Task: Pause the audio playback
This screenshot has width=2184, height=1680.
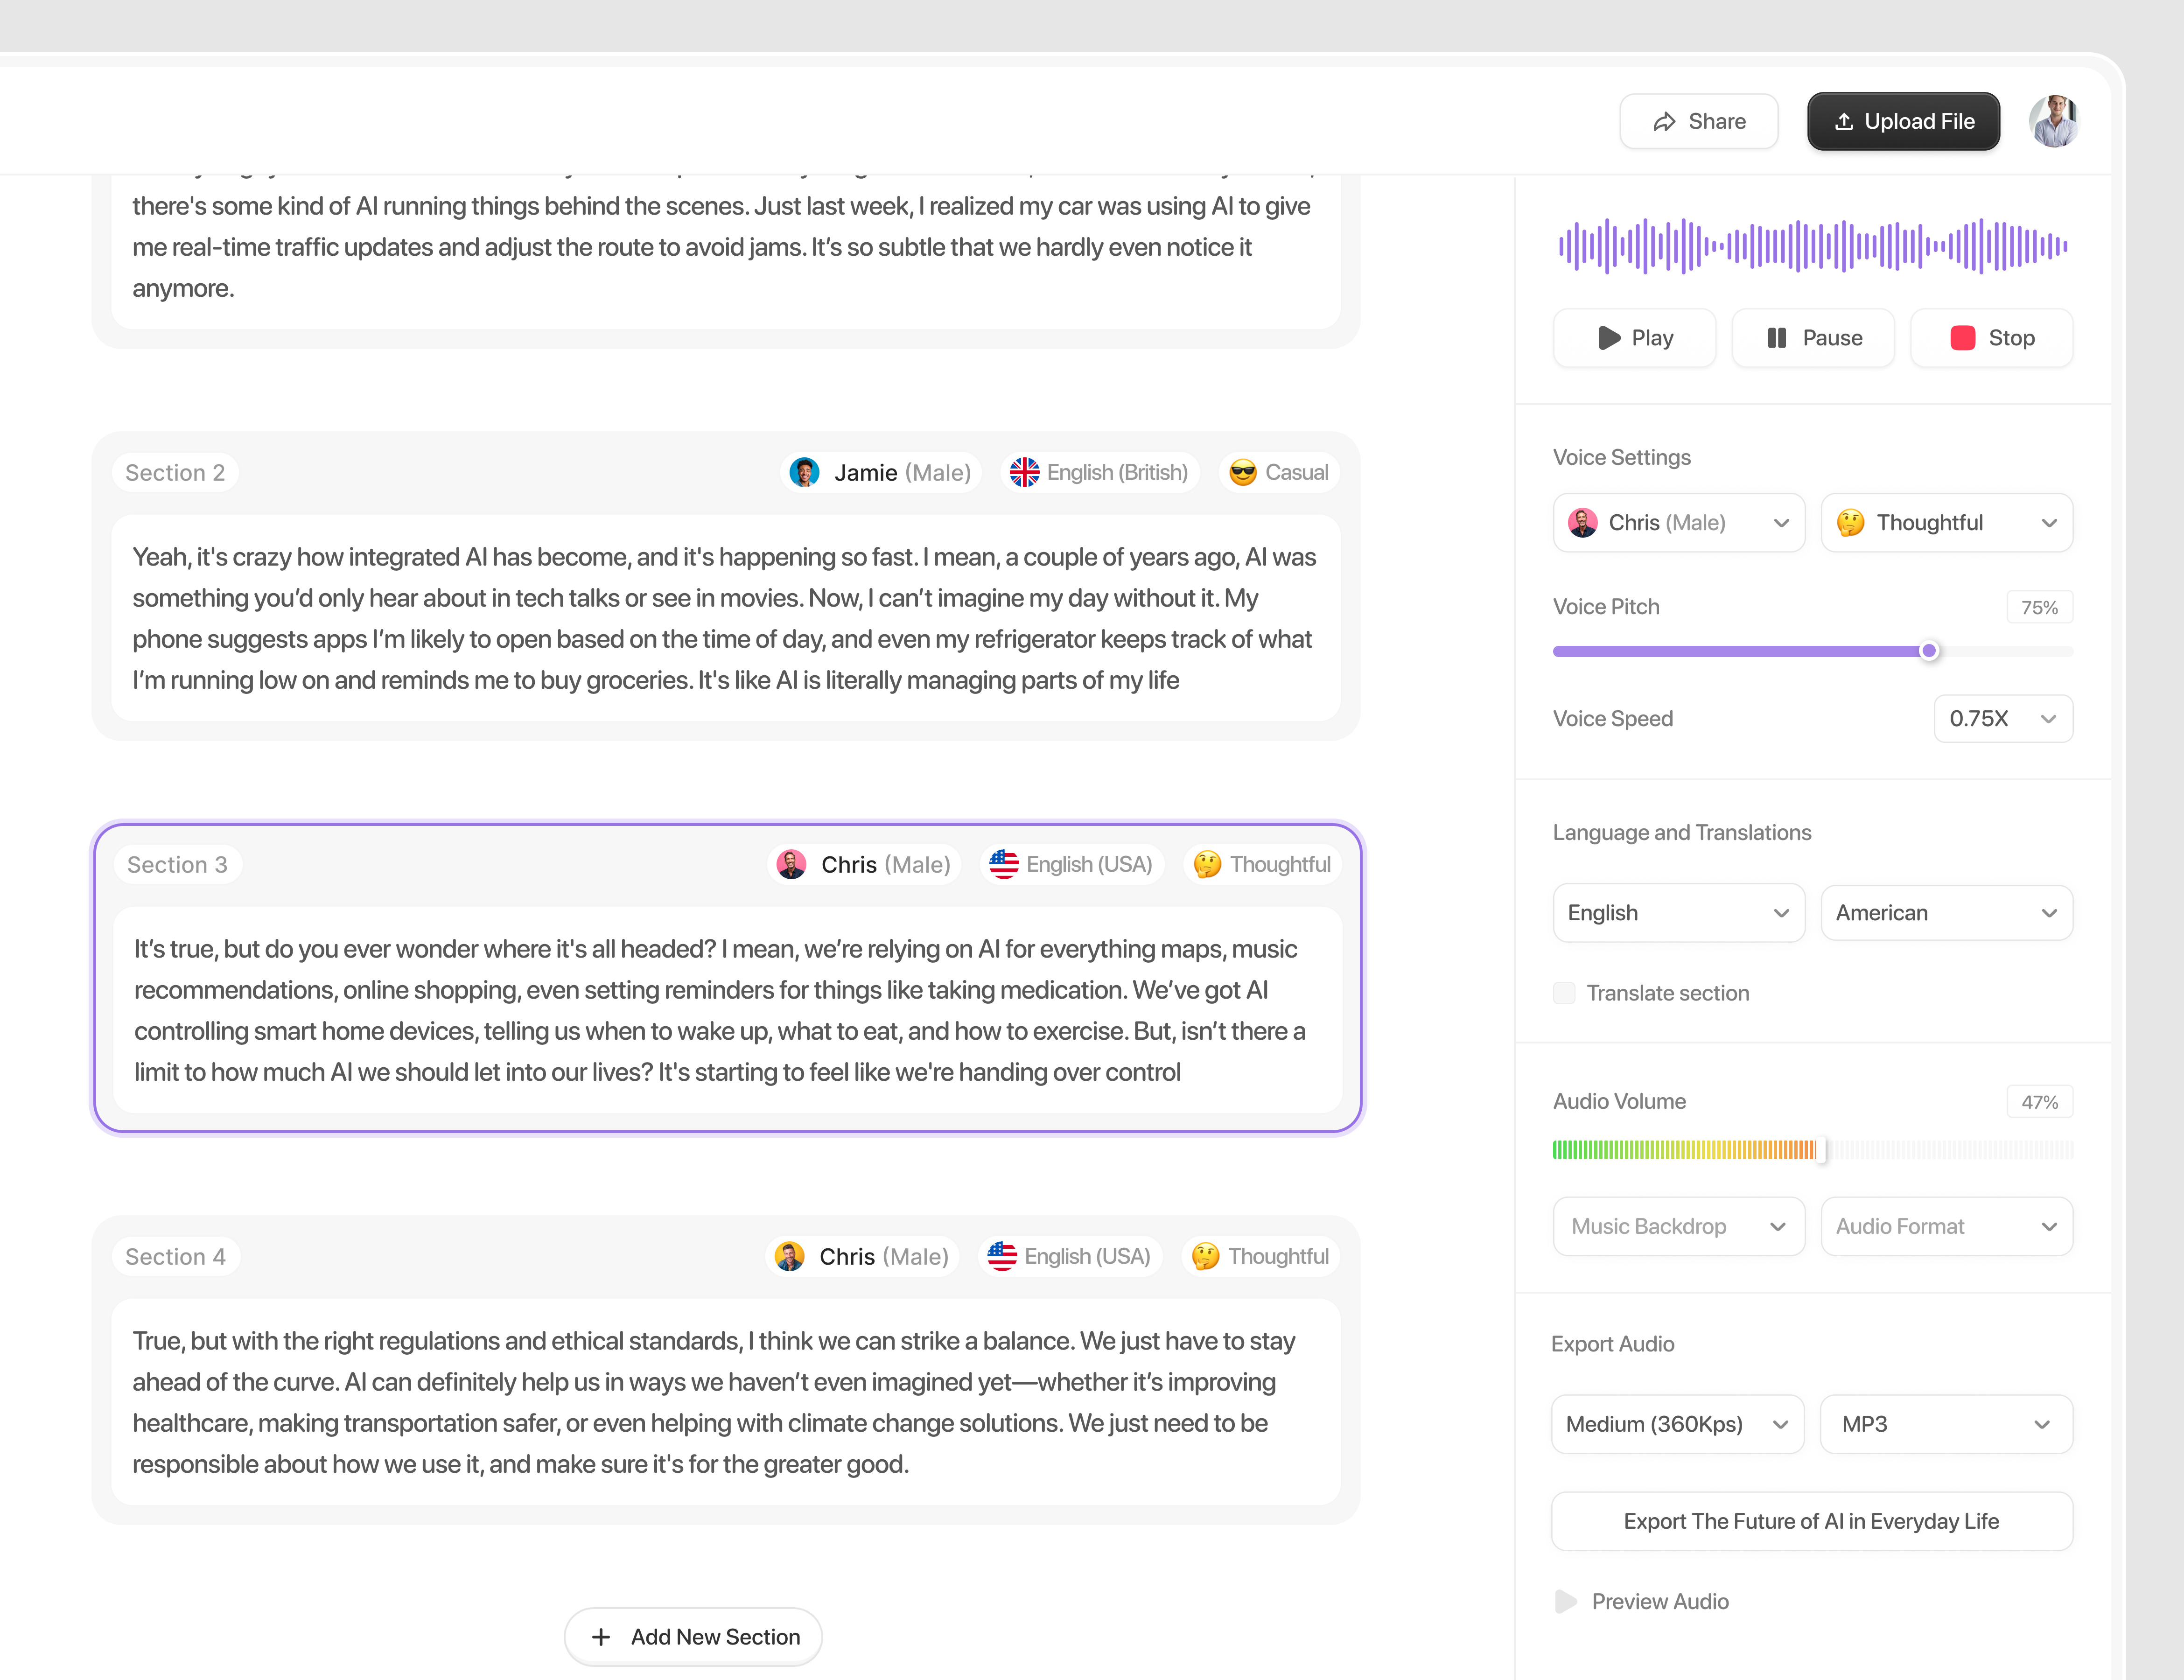Action: click(x=1812, y=338)
